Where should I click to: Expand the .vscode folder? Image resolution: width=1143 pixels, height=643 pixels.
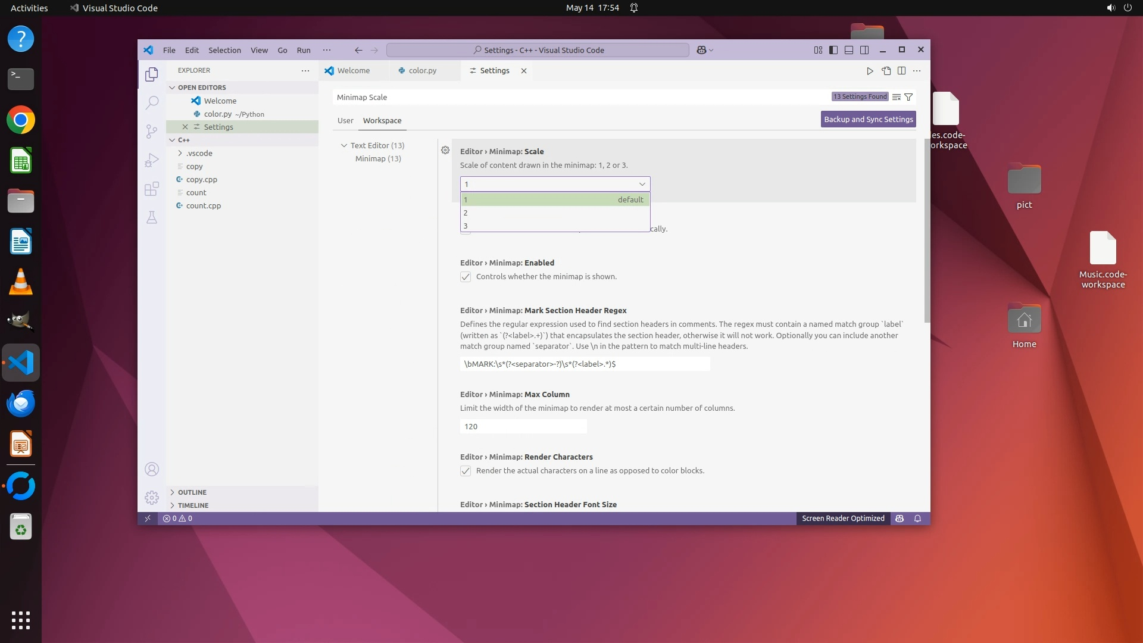198,153
